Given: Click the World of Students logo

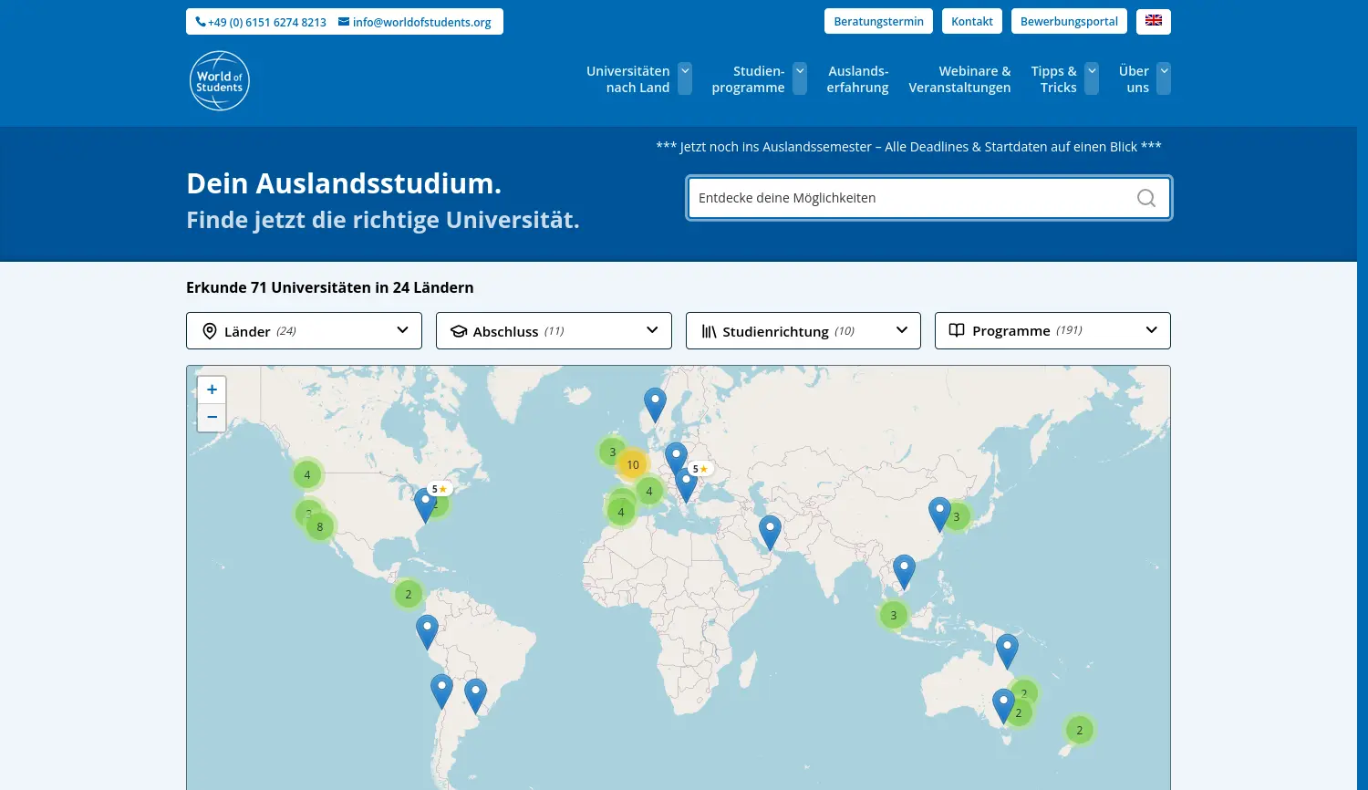Looking at the screenshot, I should click(x=219, y=80).
